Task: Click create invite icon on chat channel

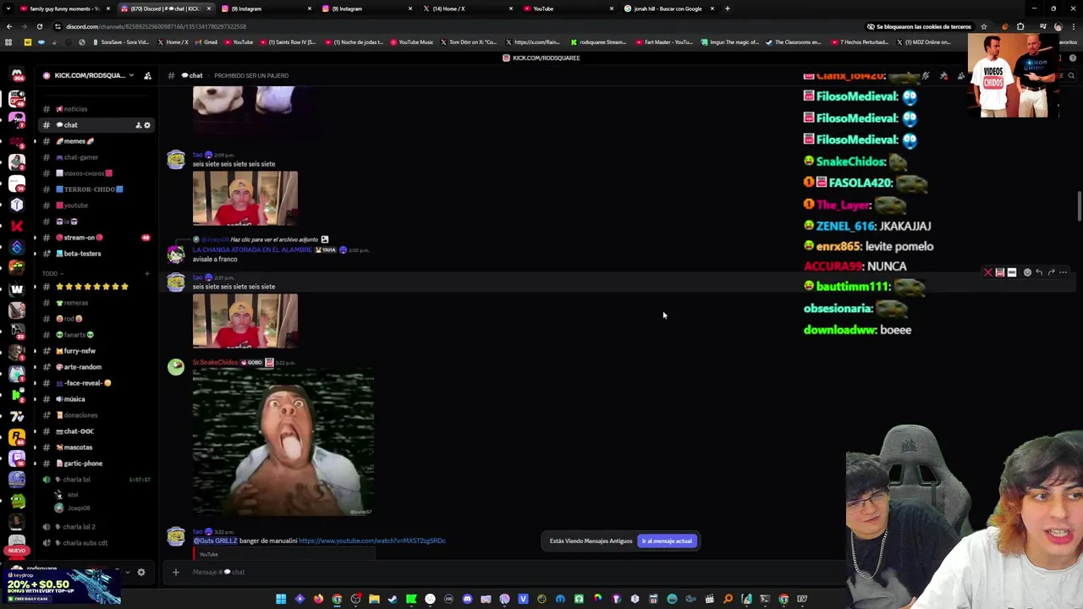Action: point(138,125)
